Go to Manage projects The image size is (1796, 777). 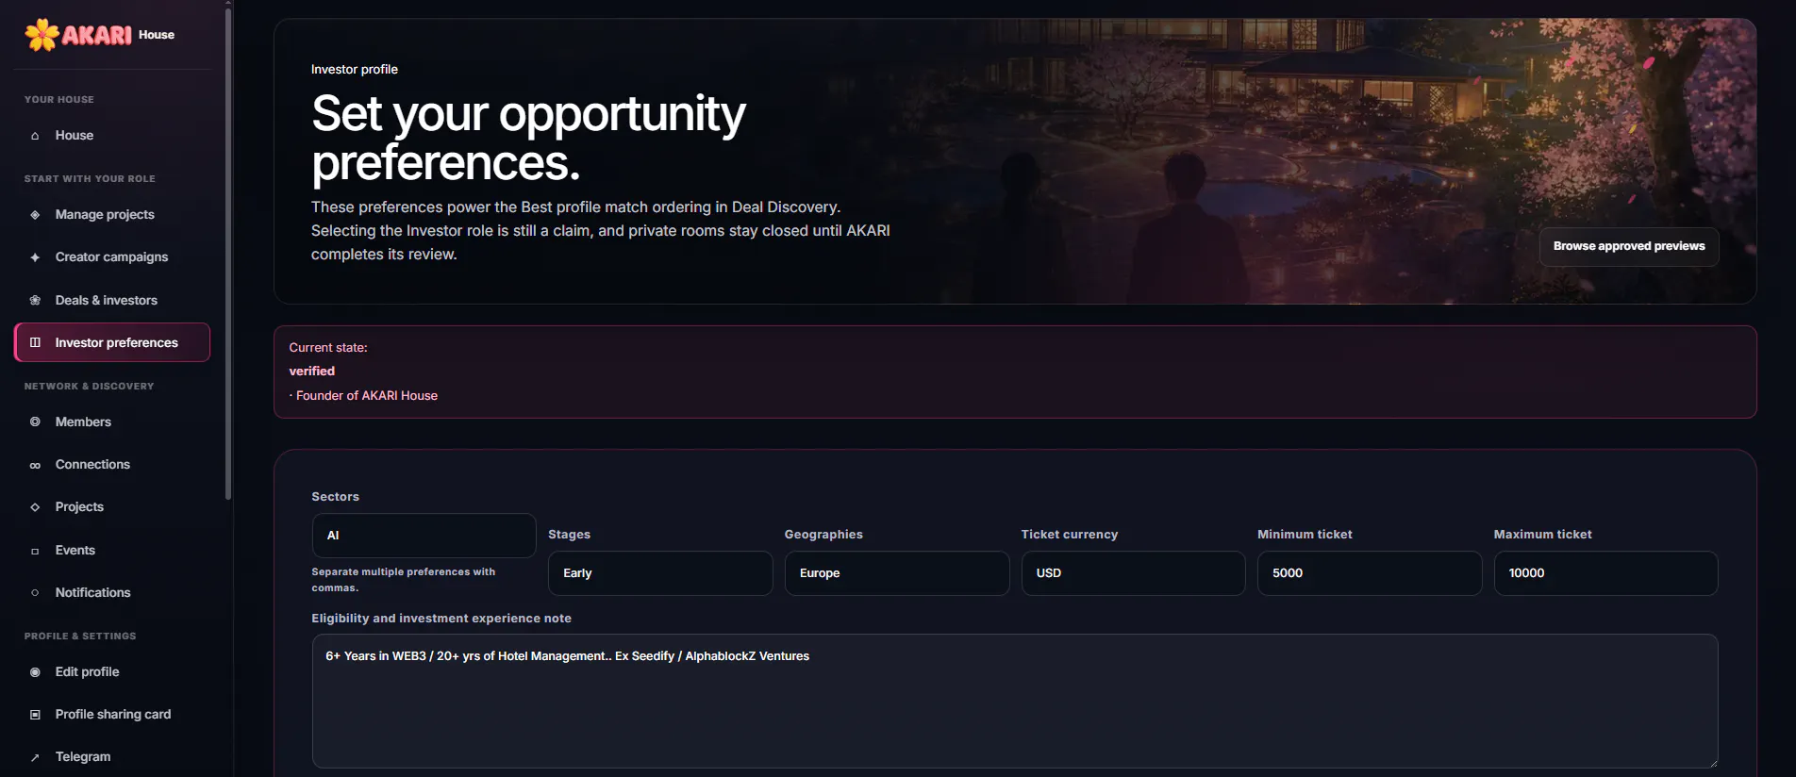(x=112, y=215)
